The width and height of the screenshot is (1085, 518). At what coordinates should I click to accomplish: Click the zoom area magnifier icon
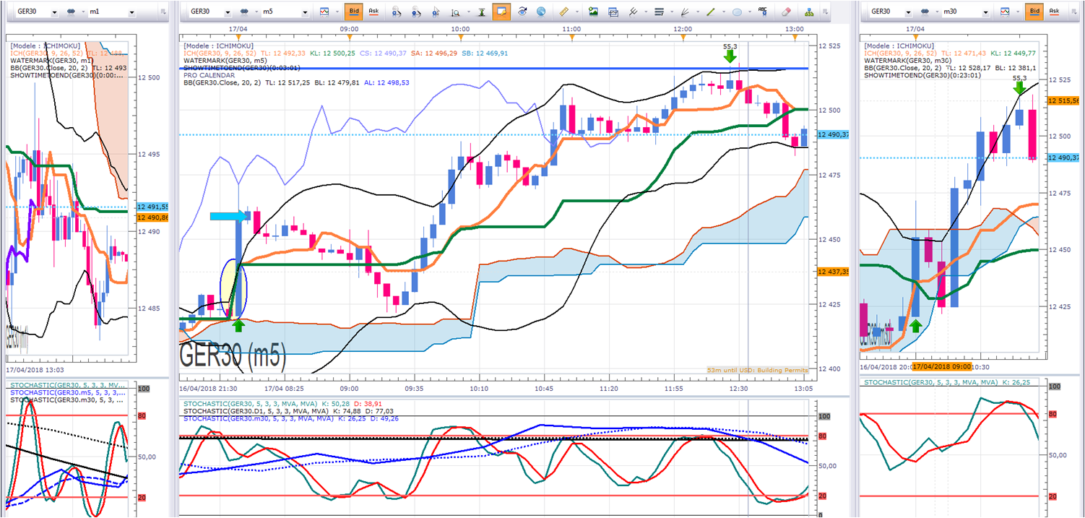point(457,12)
